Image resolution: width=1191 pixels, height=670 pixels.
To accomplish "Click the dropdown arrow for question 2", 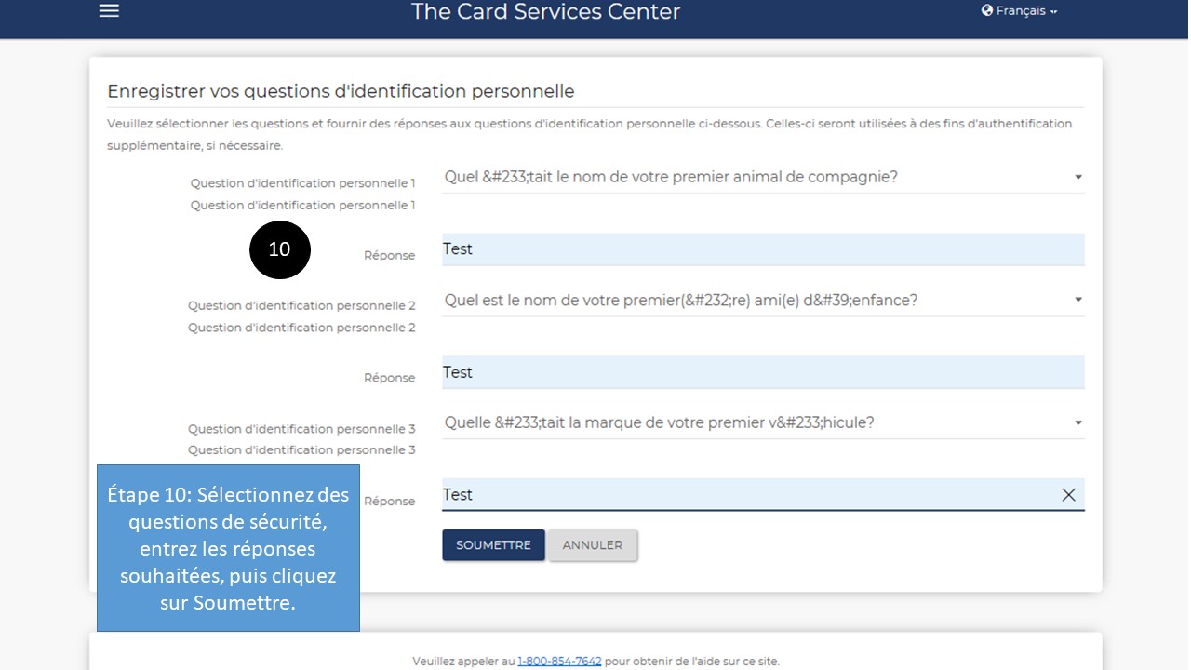I will [x=1077, y=300].
